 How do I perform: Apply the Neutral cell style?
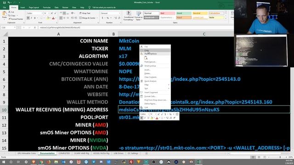click(x=200, y=13)
